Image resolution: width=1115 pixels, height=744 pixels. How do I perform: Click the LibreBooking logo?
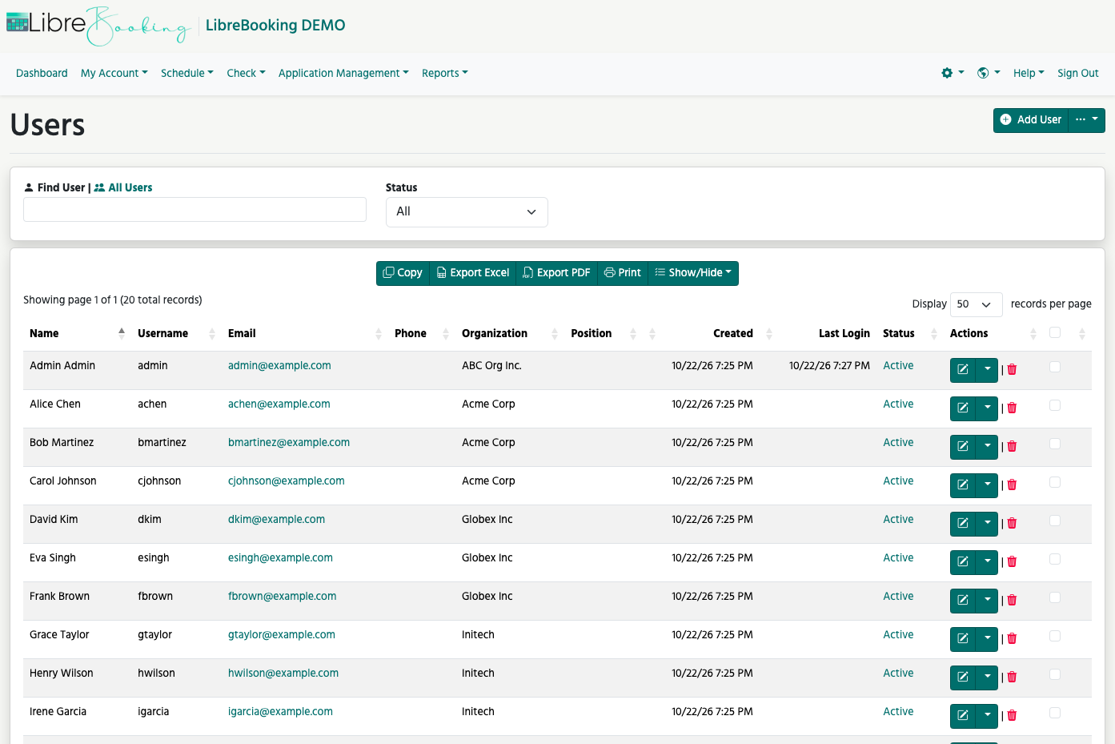click(x=99, y=26)
